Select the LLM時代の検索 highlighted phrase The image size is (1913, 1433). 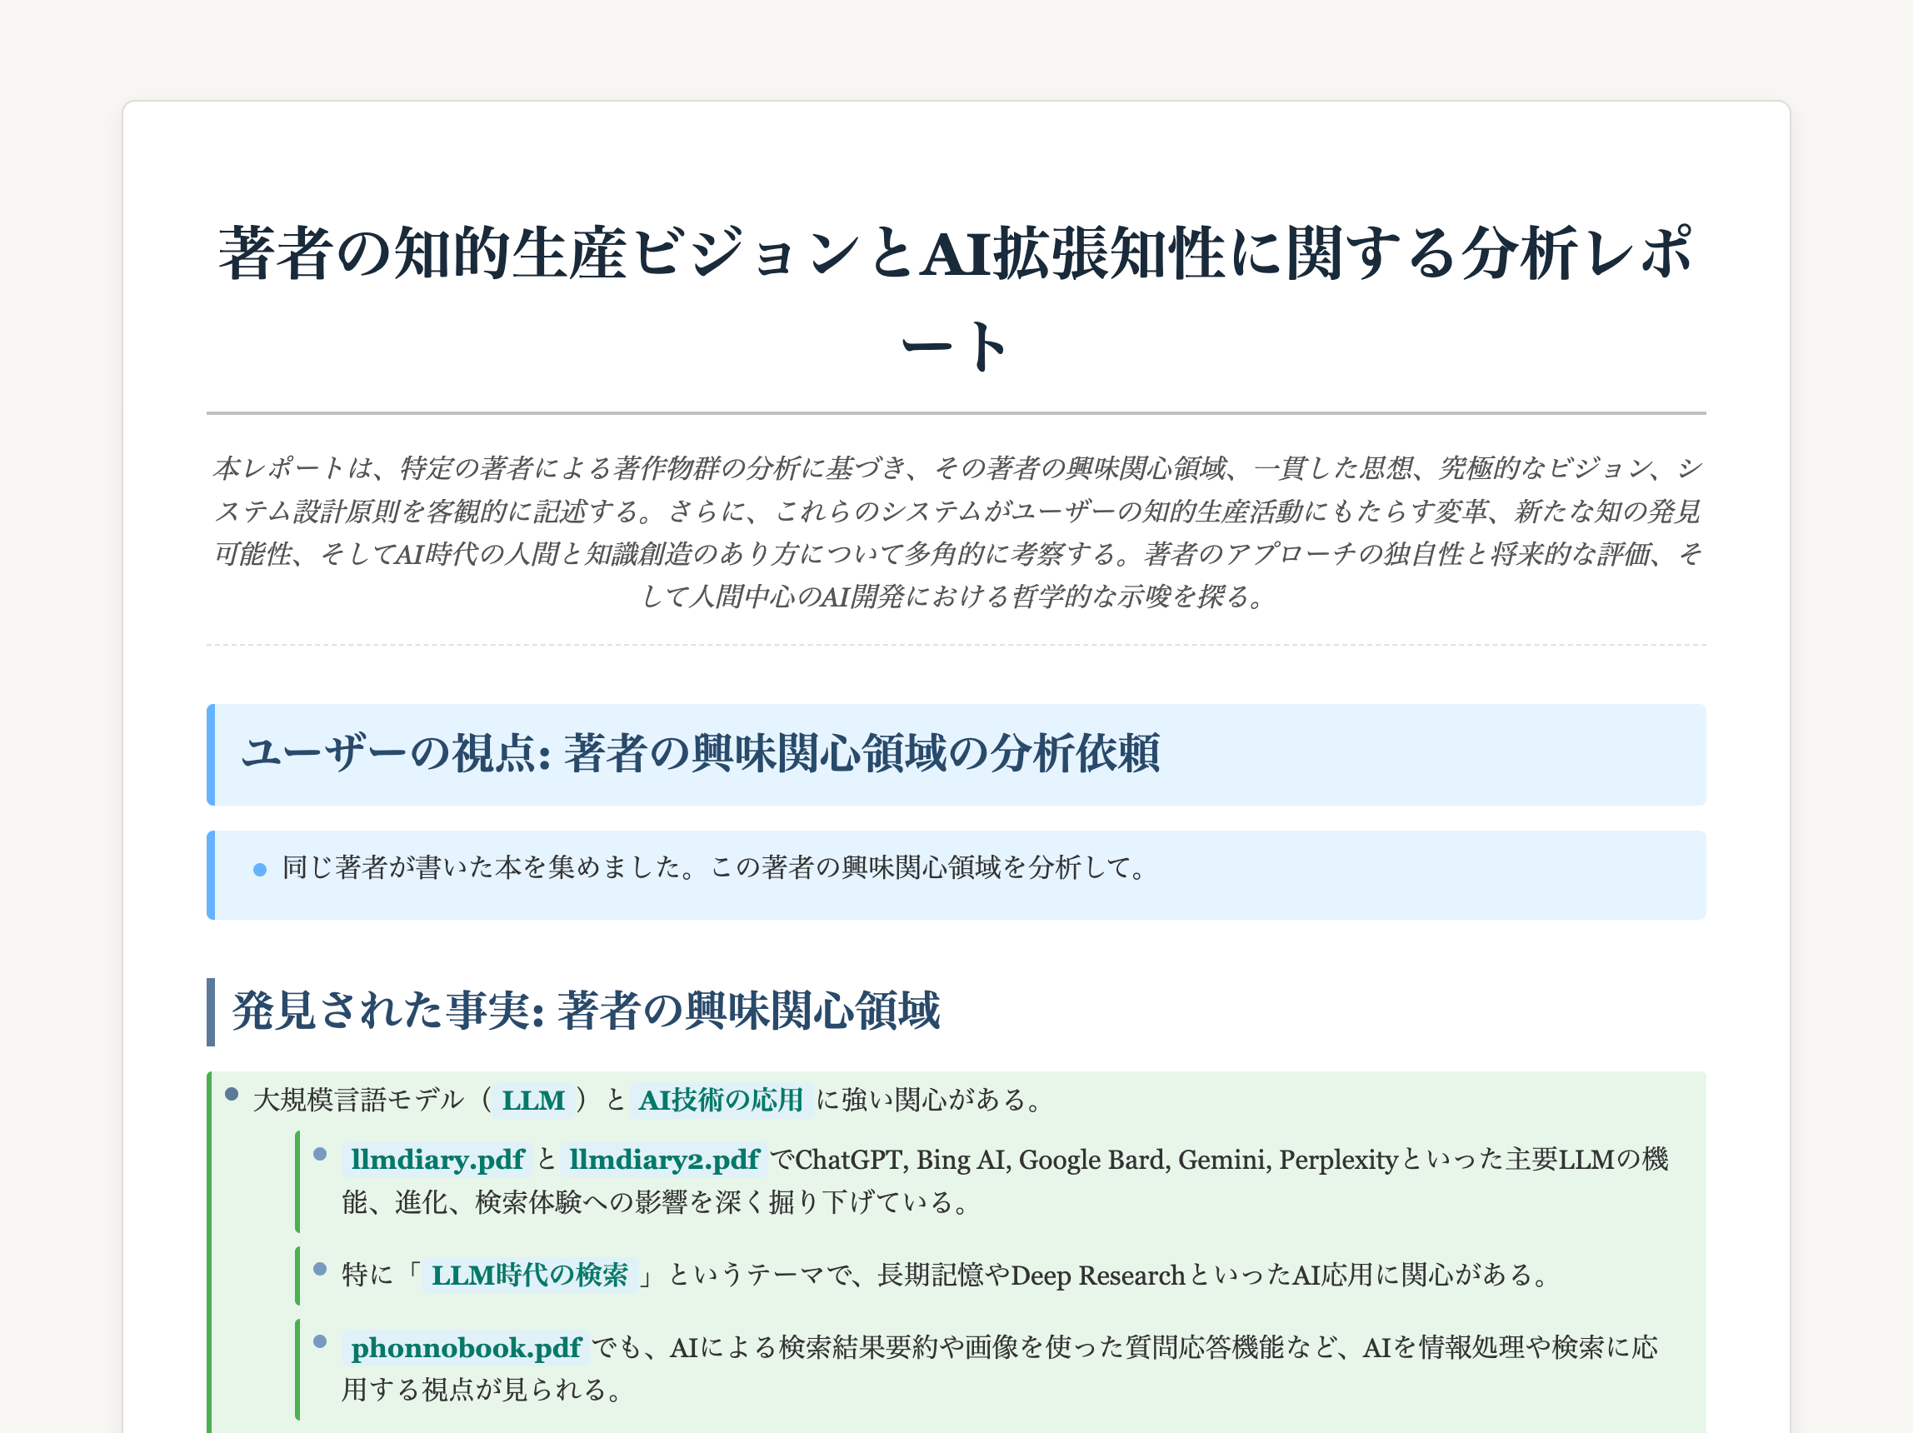tap(529, 1274)
